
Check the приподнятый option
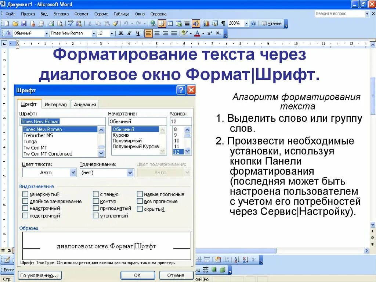[96, 208]
